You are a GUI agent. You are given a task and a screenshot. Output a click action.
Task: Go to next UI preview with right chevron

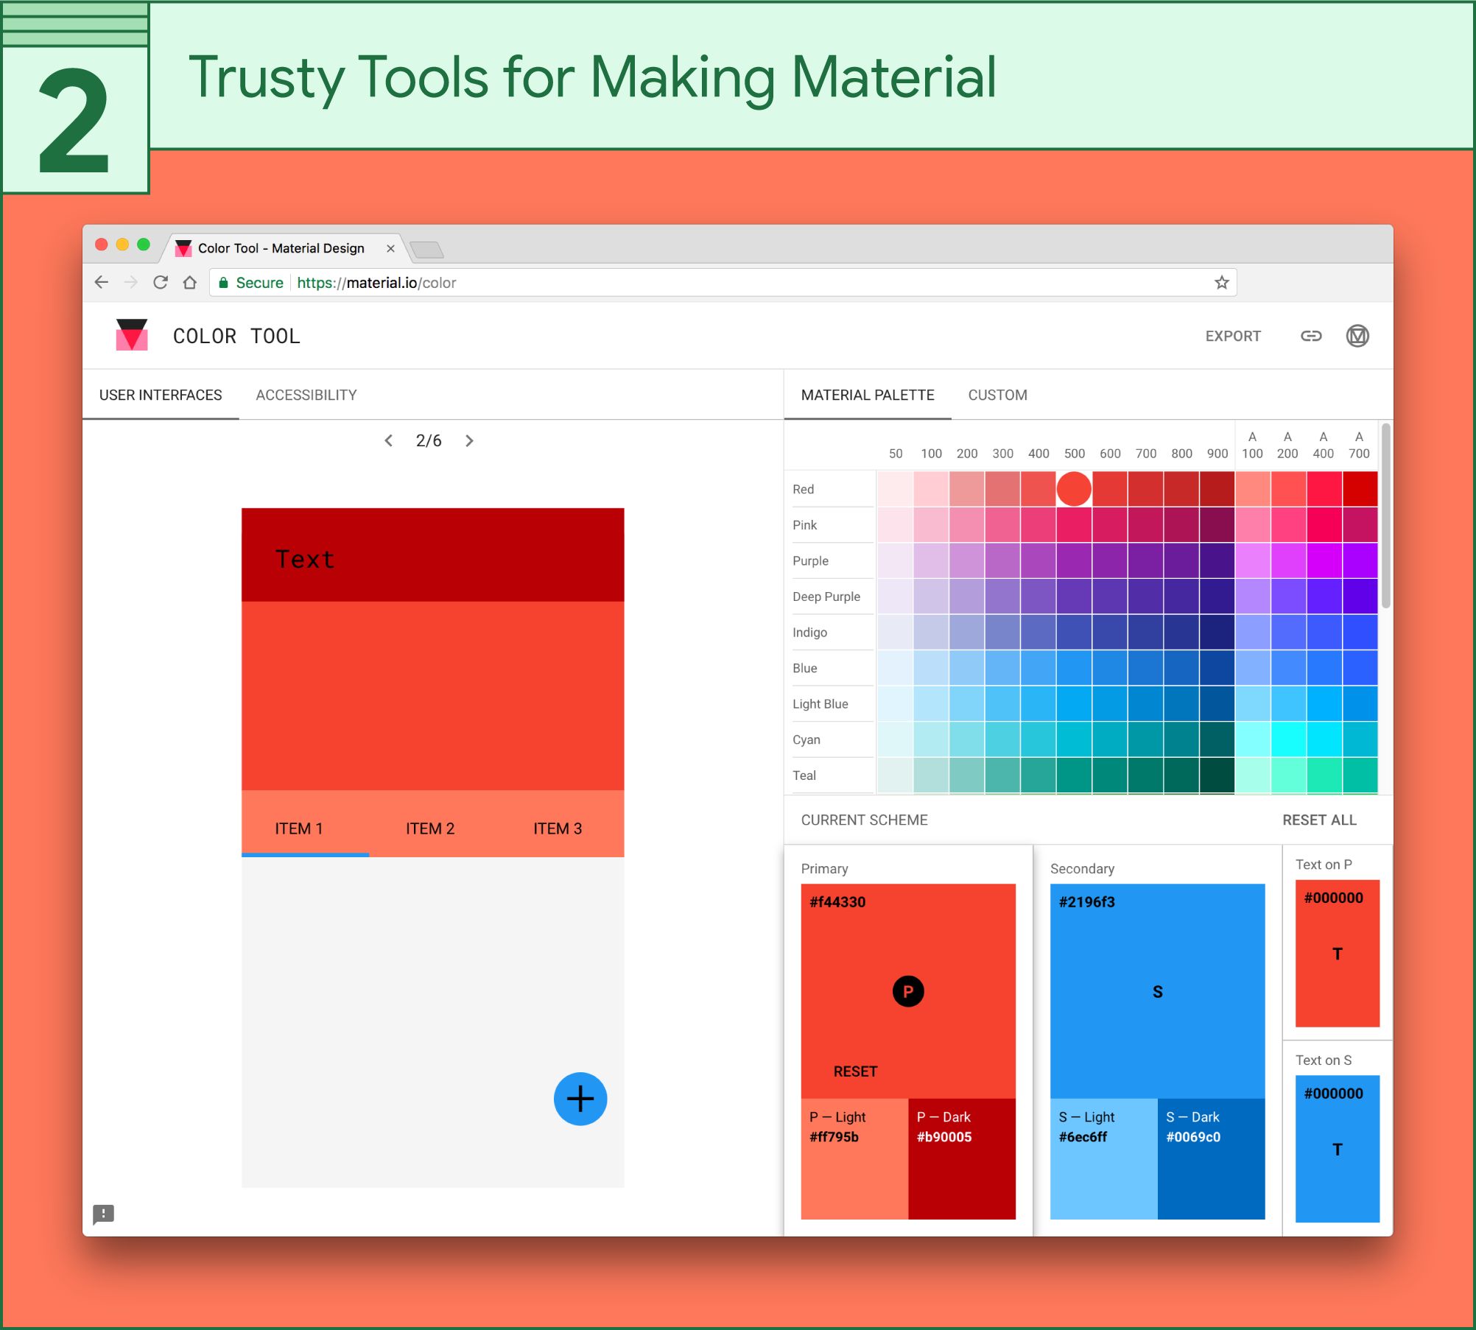pos(469,440)
